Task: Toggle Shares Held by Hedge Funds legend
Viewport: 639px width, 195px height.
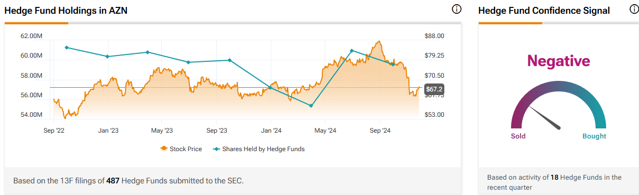Action: pos(259,149)
